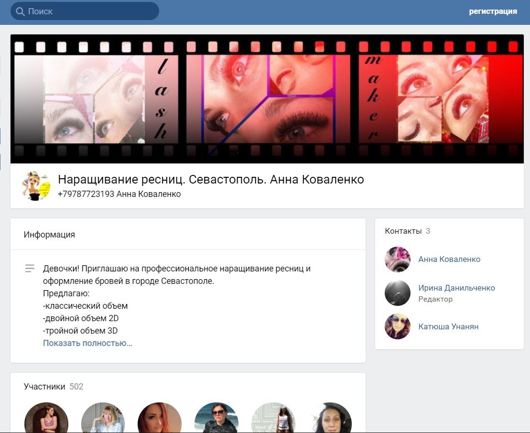Click the red-haired woman member avatar

(160, 418)
